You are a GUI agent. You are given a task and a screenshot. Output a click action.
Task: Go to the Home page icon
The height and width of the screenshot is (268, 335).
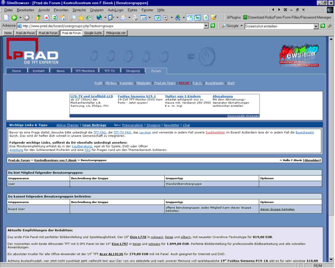tap(63, 18)
